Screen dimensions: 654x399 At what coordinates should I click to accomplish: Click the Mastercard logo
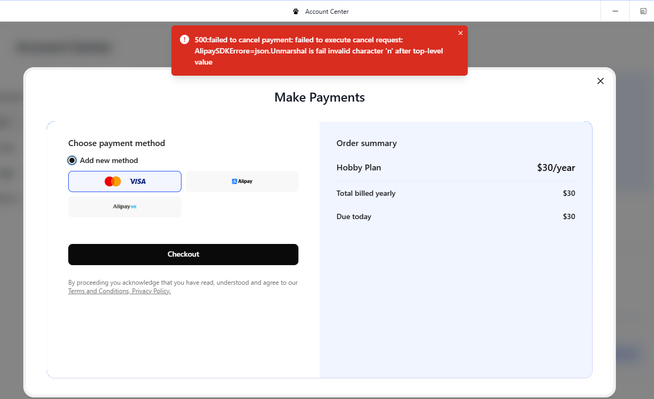pyautogui.click(x=113, y=182)
